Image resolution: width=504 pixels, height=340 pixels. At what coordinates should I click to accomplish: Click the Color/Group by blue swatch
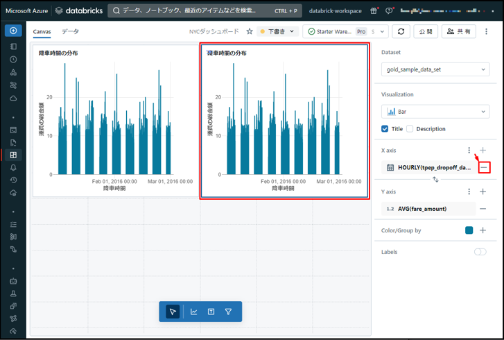pos(469,230)
